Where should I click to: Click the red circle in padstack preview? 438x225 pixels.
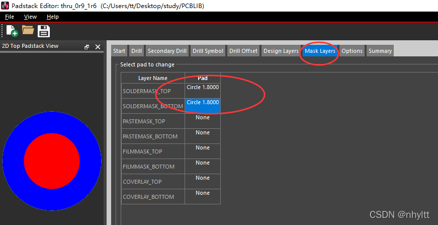(52, 161)
